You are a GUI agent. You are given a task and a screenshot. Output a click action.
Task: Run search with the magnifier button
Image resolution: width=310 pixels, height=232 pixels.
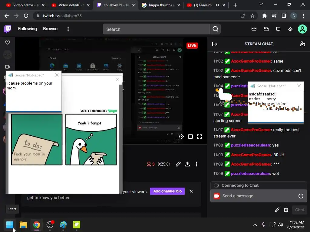tap(215, 29)
